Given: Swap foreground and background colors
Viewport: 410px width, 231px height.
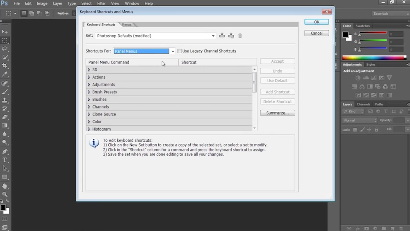Looking at the screenshot, I should 7,201.
